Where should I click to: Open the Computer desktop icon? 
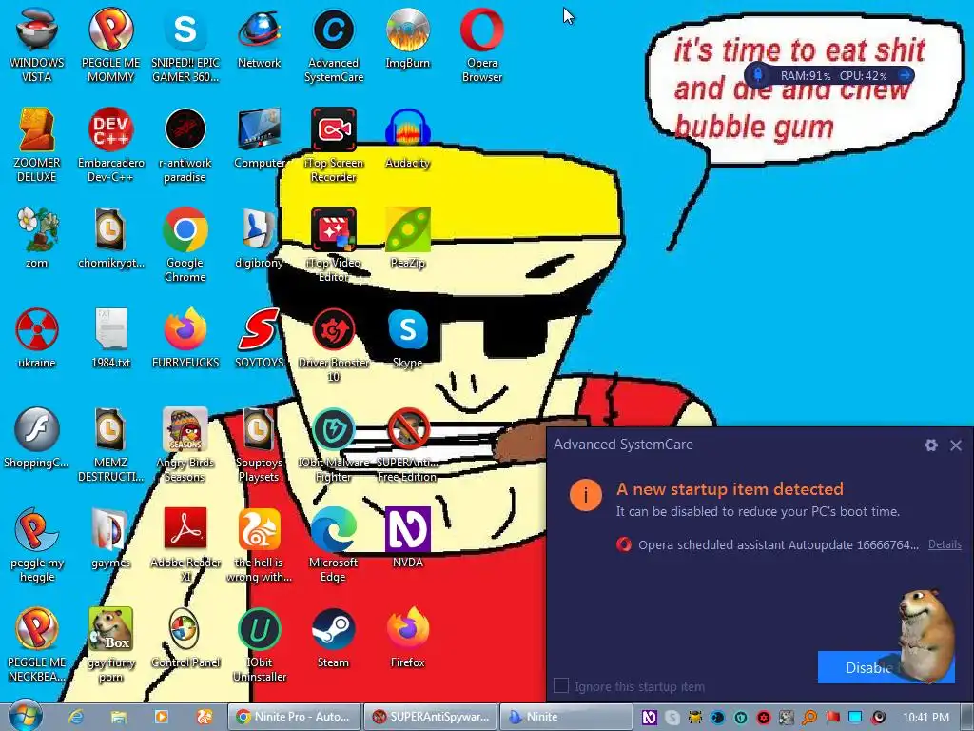pos(259,139)
